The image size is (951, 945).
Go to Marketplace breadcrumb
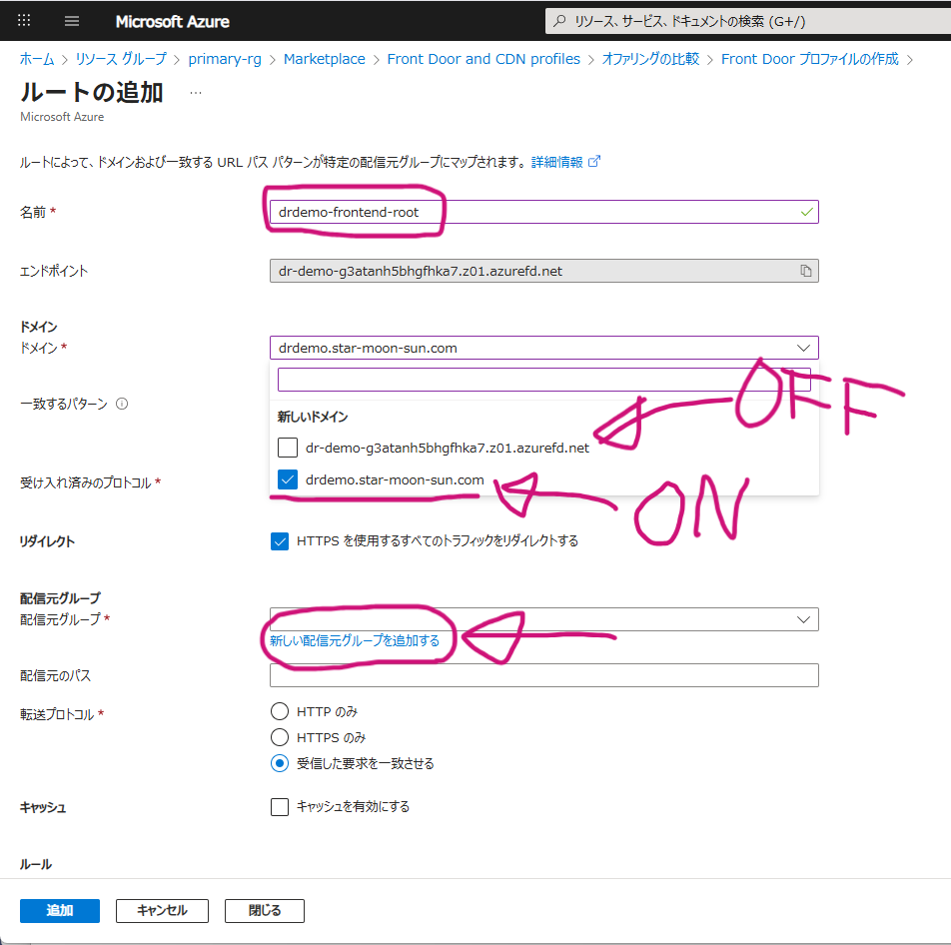(325, 59)
